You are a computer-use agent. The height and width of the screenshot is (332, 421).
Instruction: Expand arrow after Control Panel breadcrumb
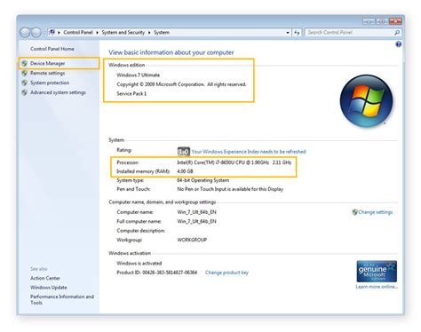97,32
